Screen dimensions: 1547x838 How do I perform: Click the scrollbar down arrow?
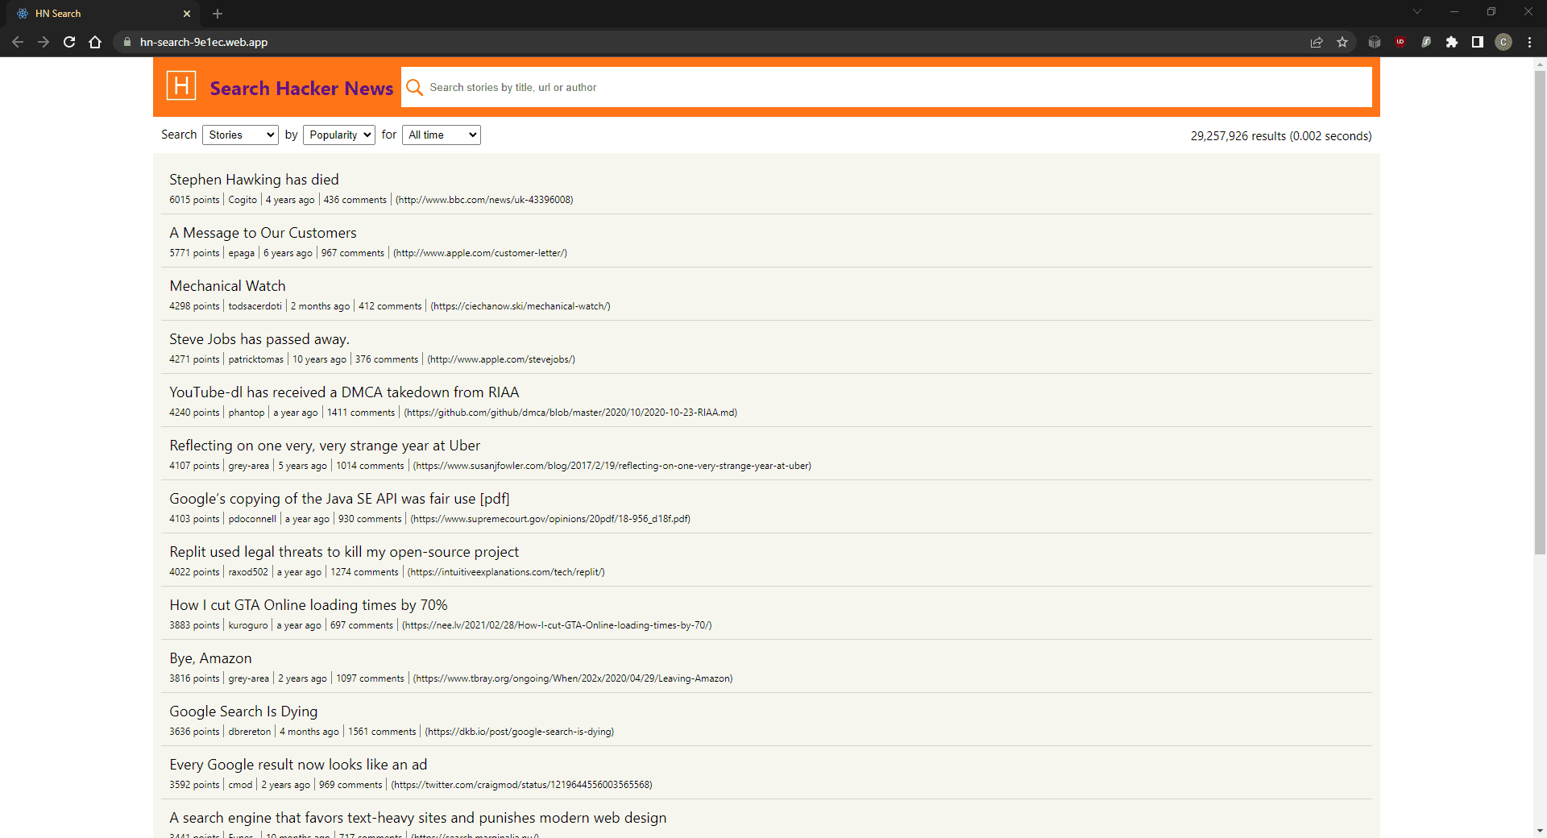[1540, 831]
